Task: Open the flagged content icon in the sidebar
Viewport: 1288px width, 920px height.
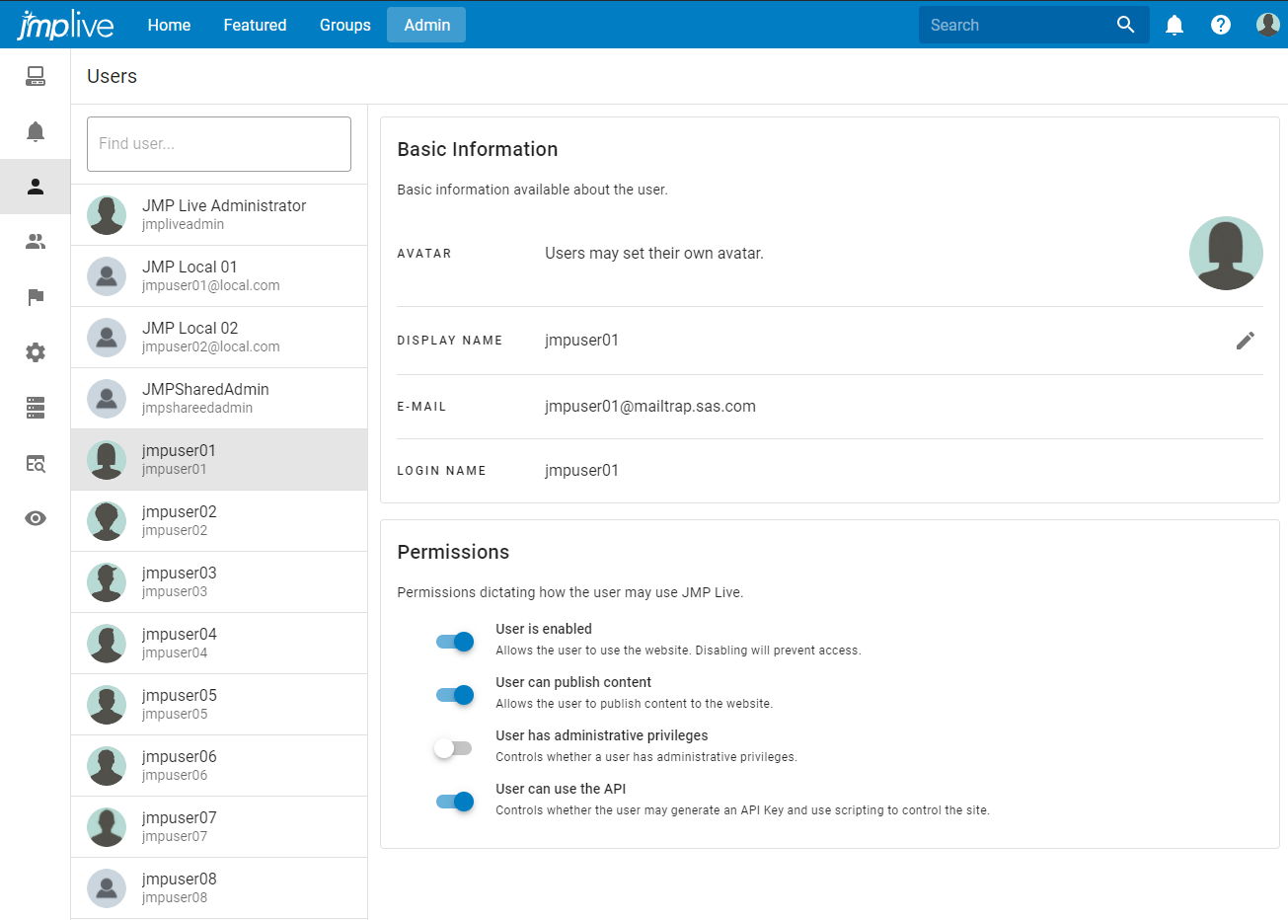Action: (36, 296)
